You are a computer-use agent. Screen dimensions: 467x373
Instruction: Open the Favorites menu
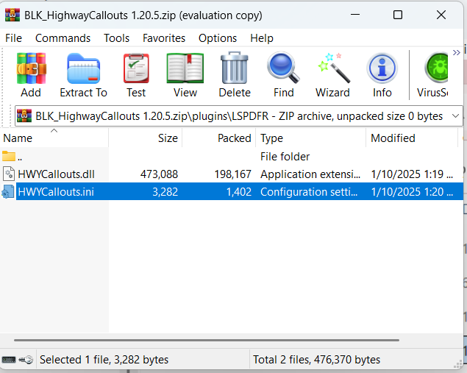point(164,38)
